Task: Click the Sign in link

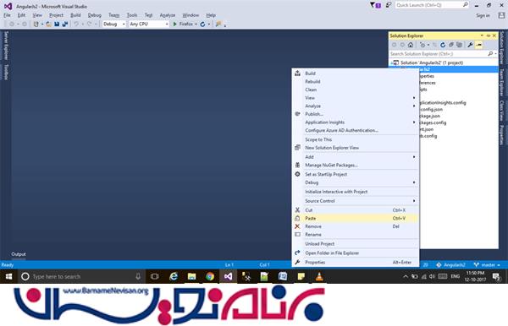Action: (483, 15)
